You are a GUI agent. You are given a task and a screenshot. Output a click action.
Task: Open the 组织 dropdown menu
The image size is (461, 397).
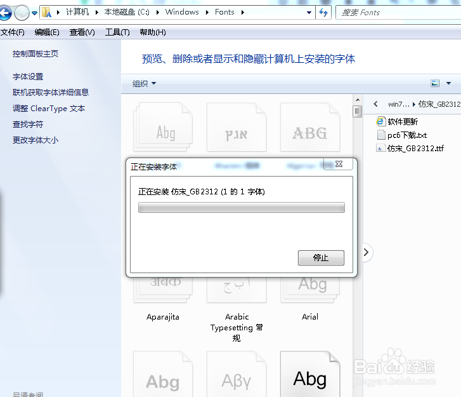[144, 84]
